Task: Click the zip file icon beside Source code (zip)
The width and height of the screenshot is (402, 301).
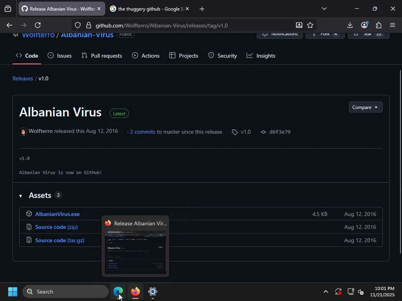Action: (x=29, y=227)
